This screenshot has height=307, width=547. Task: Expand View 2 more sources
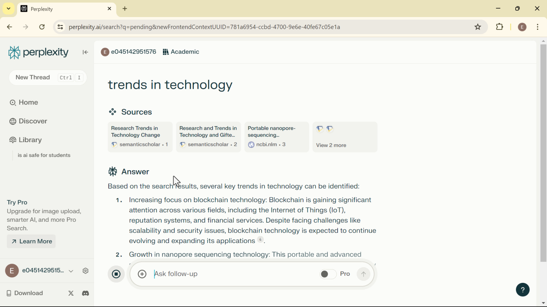pos(331,145)
